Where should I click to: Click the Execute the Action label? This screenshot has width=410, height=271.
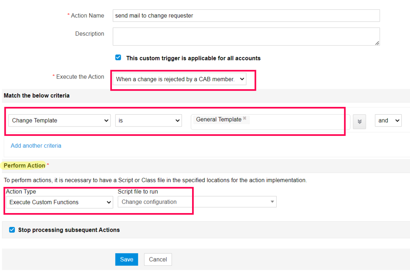click(80, 77)
